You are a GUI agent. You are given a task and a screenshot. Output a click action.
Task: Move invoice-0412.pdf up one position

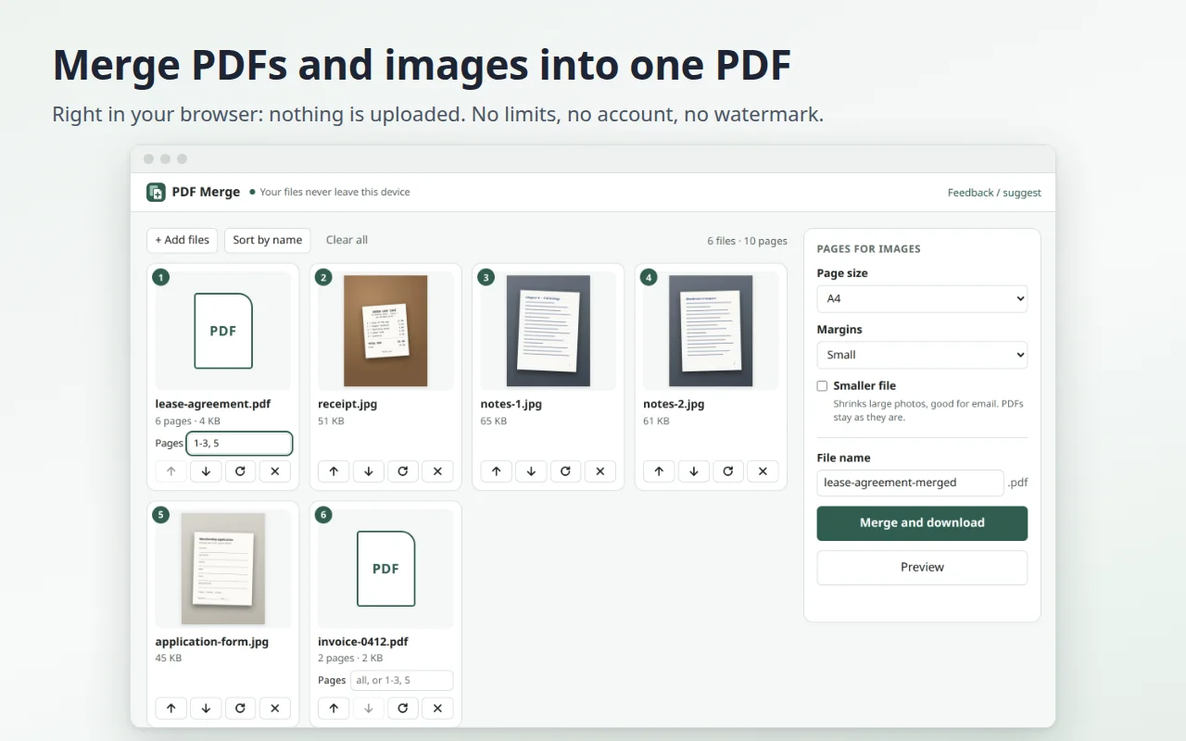334,709
